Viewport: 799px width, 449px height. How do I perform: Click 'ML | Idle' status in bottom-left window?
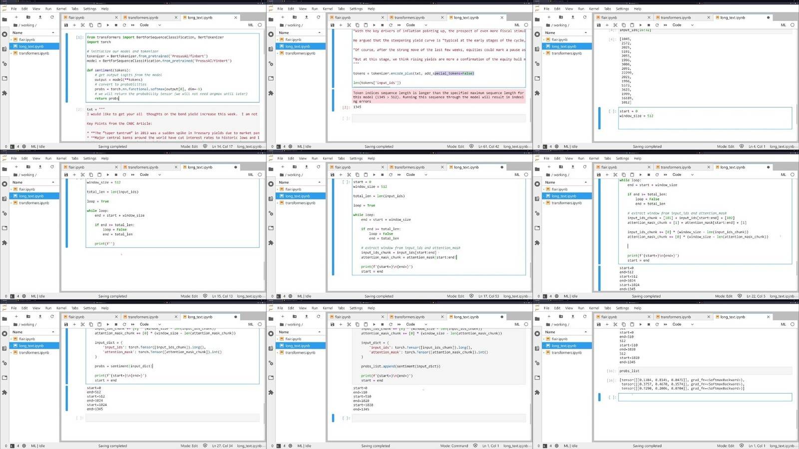pyautogui.click(x=38, y=446)
